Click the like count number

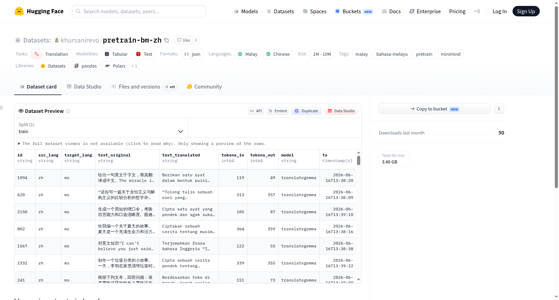pos(196,40)
